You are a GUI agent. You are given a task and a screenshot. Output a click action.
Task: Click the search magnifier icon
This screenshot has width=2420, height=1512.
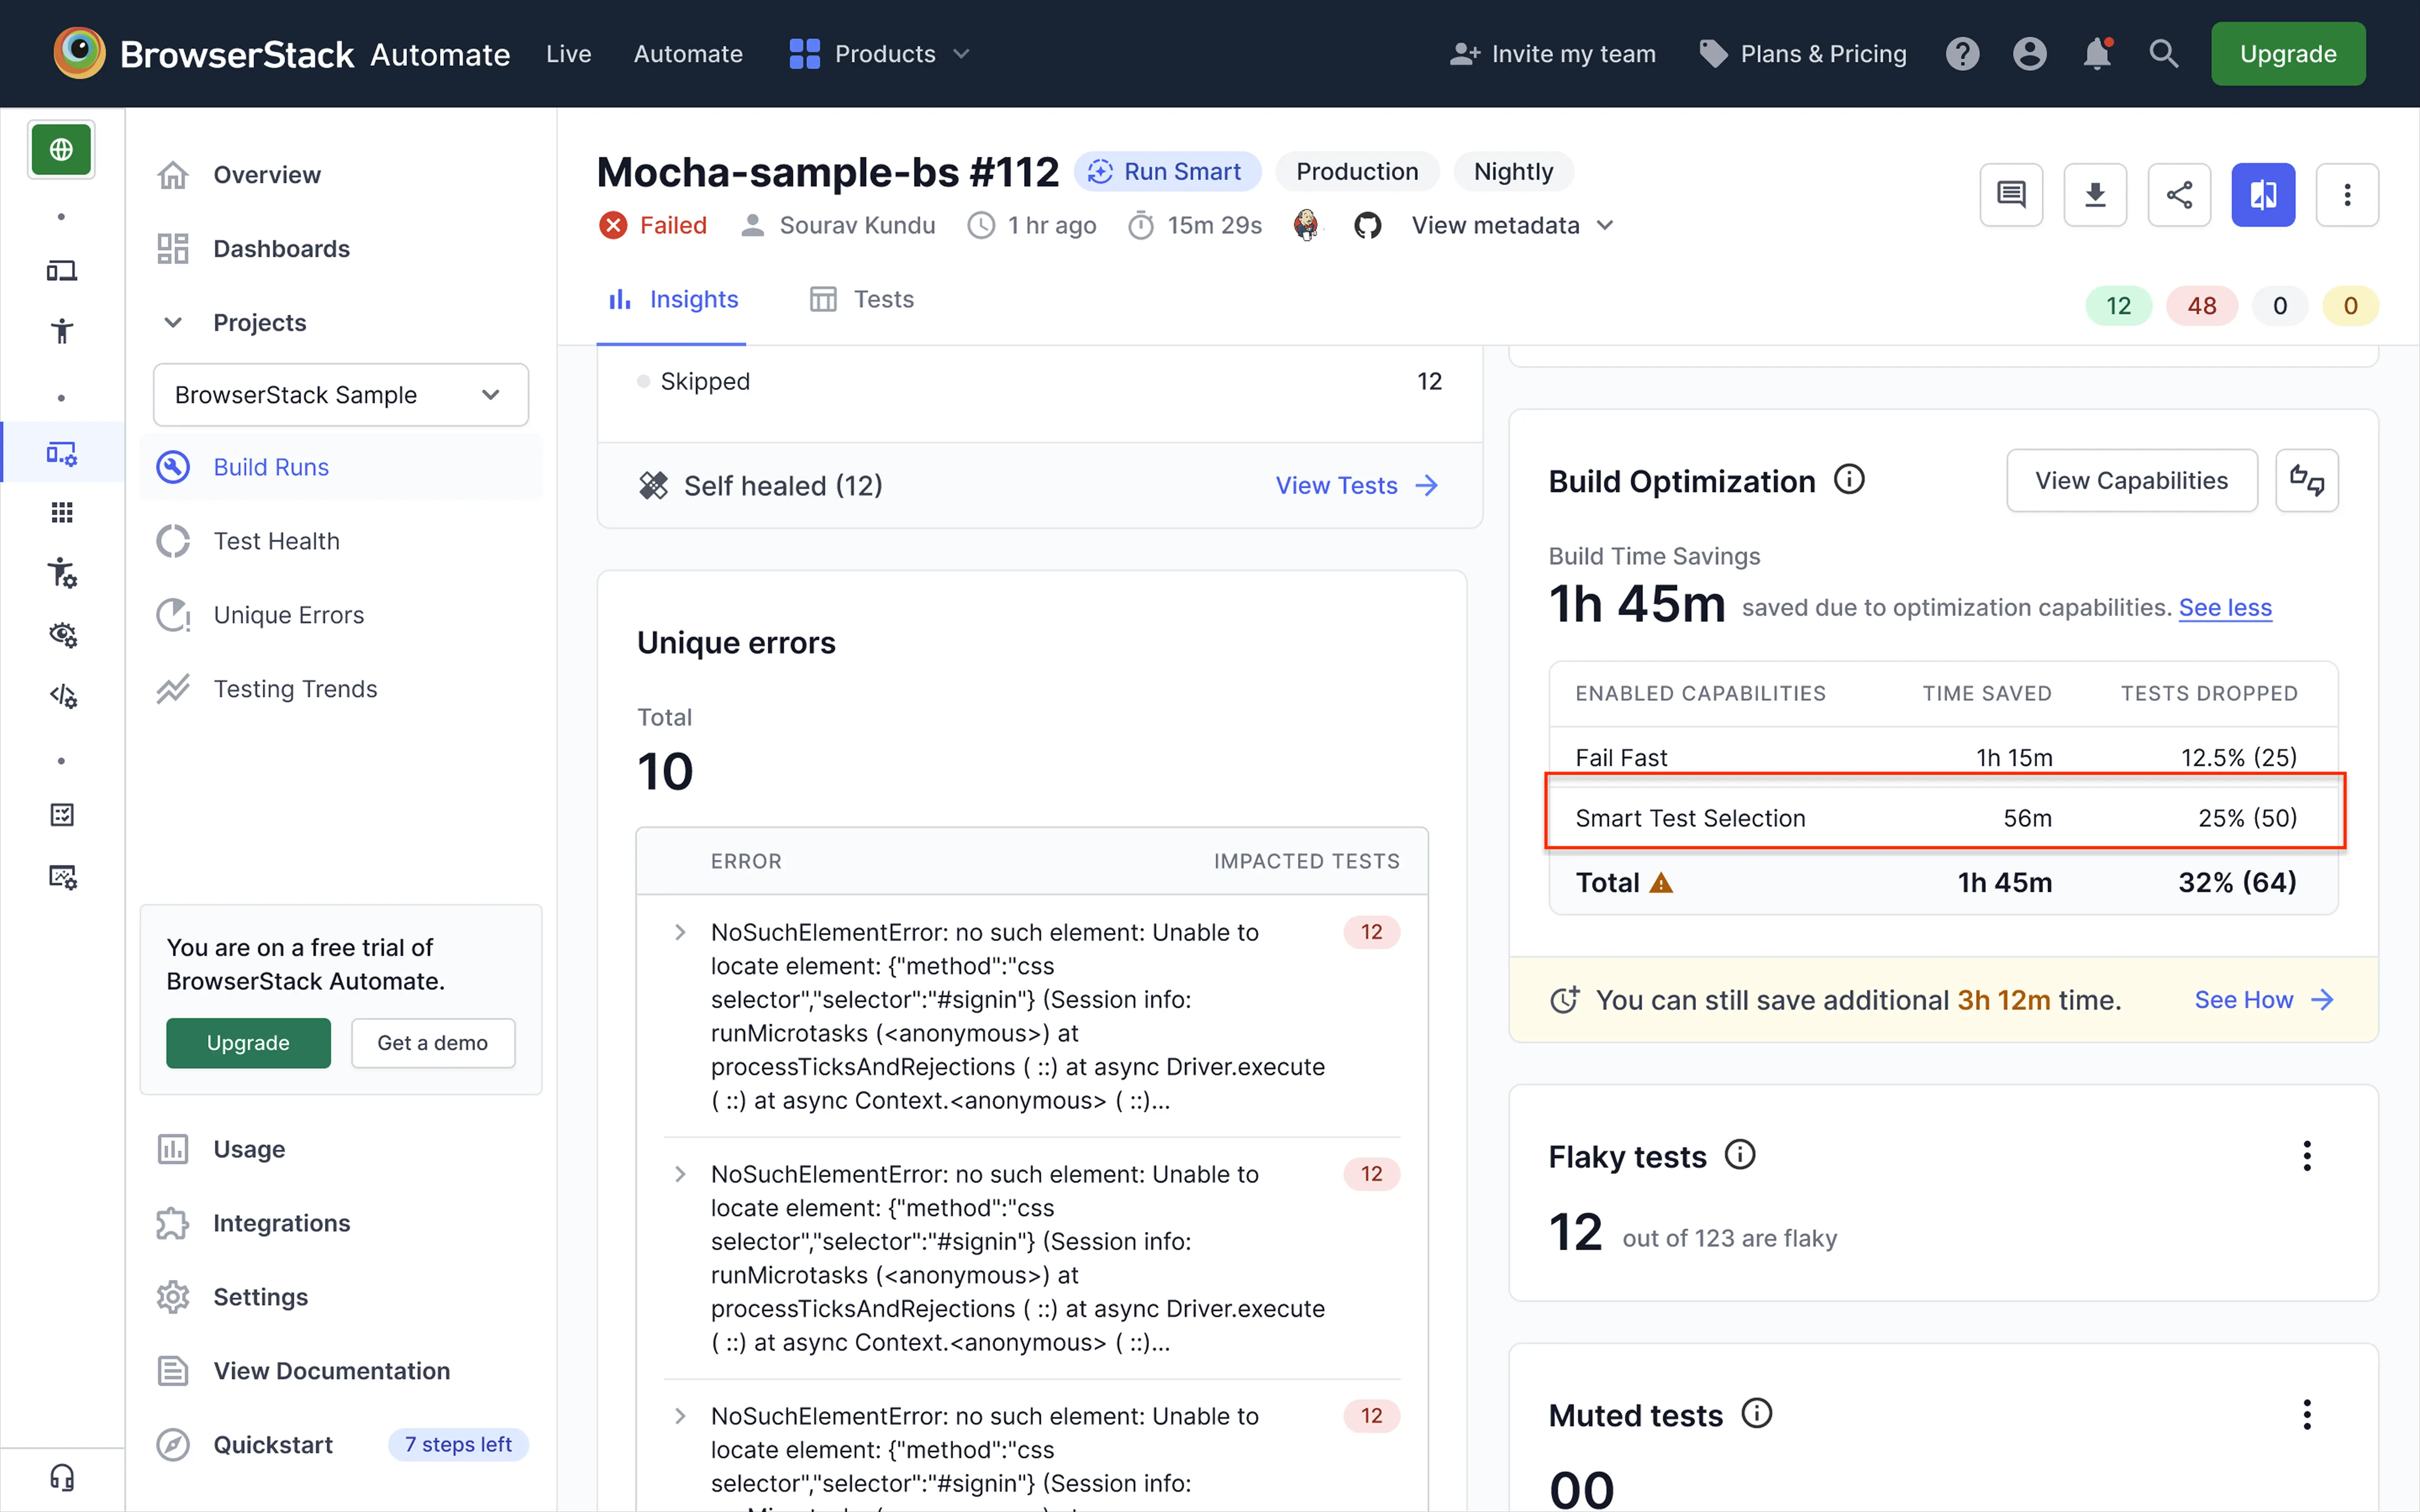point(2164,54)
